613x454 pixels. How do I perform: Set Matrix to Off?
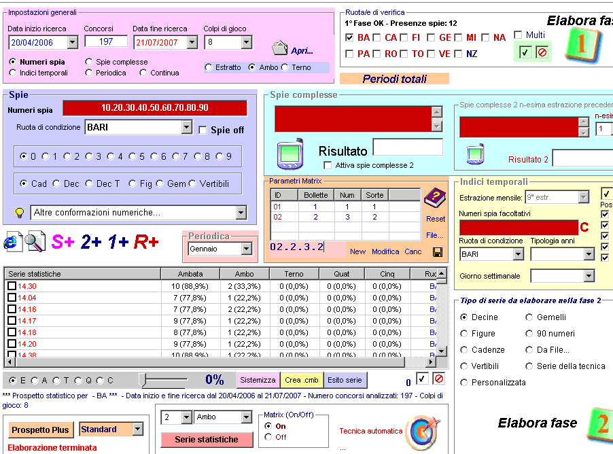[x=268, y=437]
